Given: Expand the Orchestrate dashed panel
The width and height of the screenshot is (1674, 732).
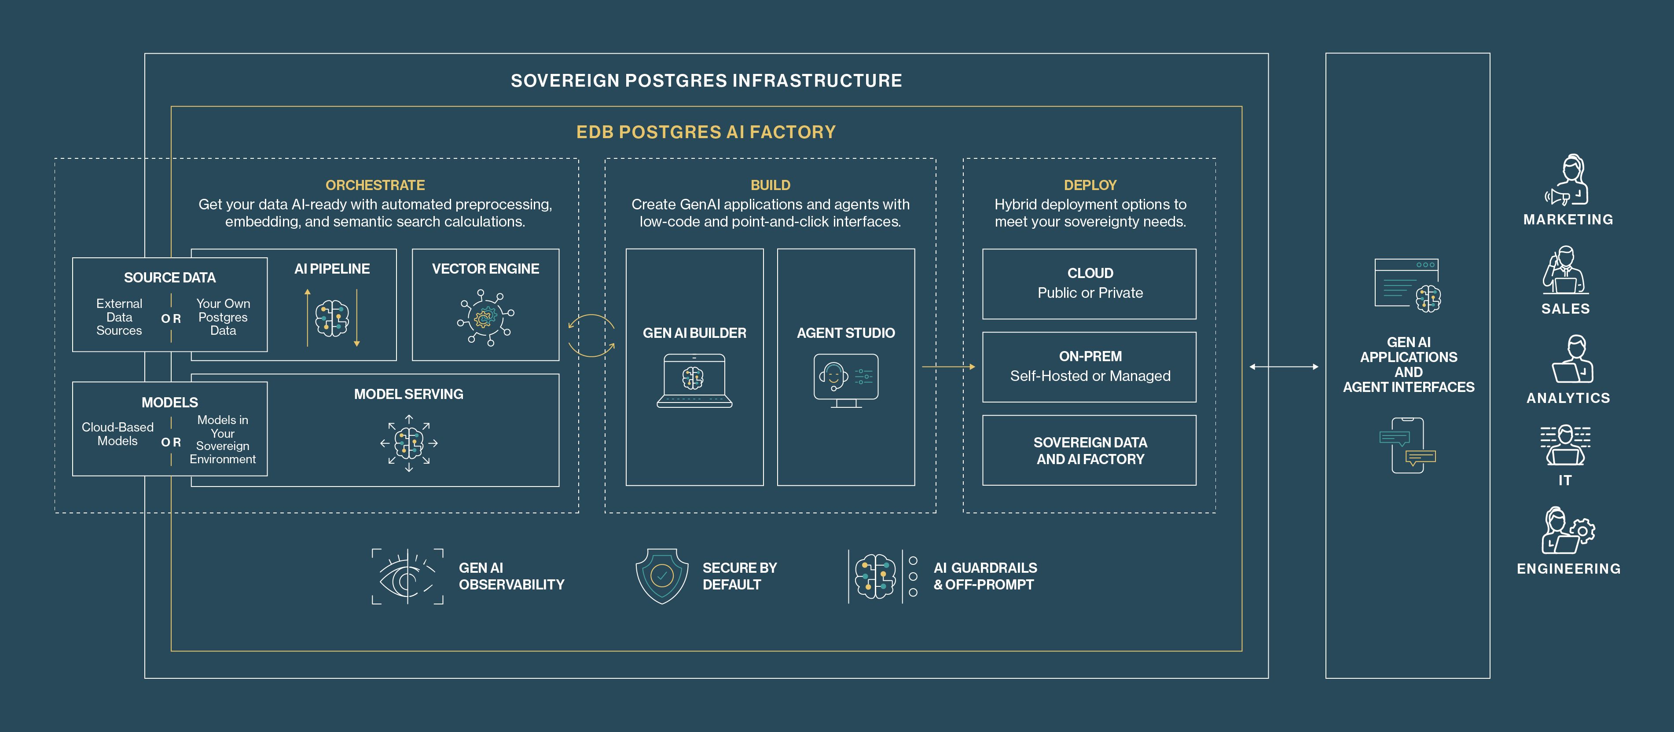Looking at the screenshot, I should [x=376, y=185].
